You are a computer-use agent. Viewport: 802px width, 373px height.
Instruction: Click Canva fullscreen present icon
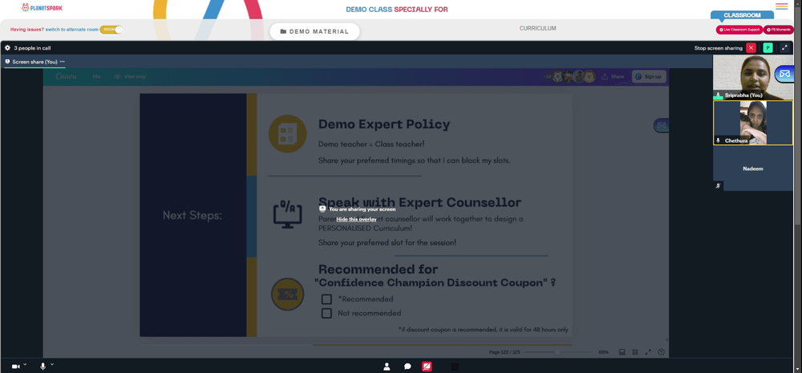click(648, 352)
